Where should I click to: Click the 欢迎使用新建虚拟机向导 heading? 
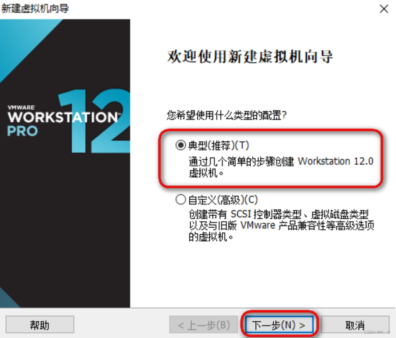click(x=250, y=56)
